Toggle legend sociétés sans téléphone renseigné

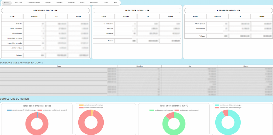pos(228,108)
